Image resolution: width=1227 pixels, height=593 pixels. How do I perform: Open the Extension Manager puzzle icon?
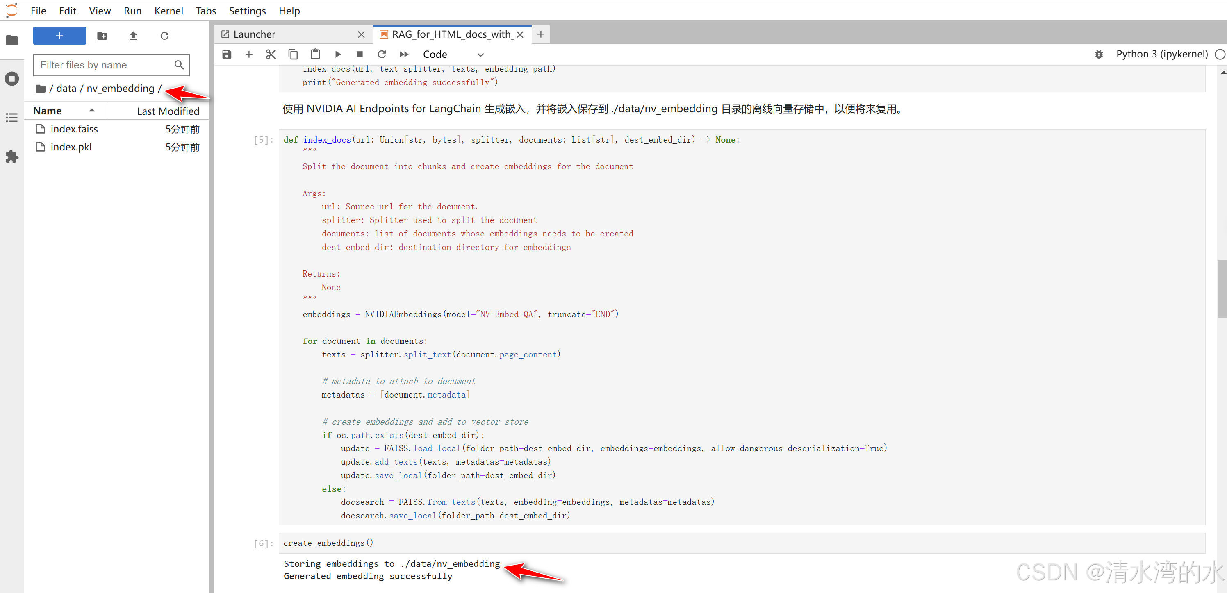[x=12, y=156]
